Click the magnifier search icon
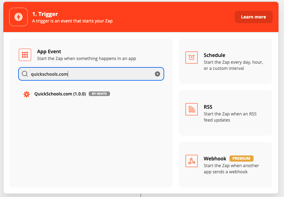The height and width of the screenshot is (197, 284). coord(25,74)
